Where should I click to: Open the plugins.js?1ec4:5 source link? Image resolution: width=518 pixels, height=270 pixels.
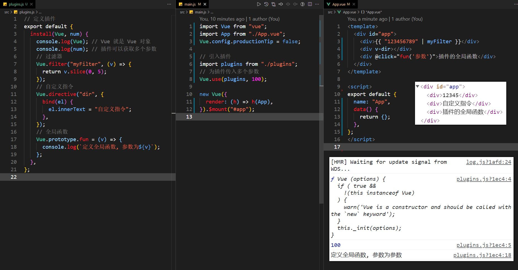tap(484, 245)
